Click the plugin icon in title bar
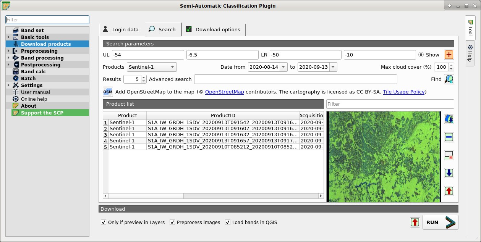 point(6,5)
